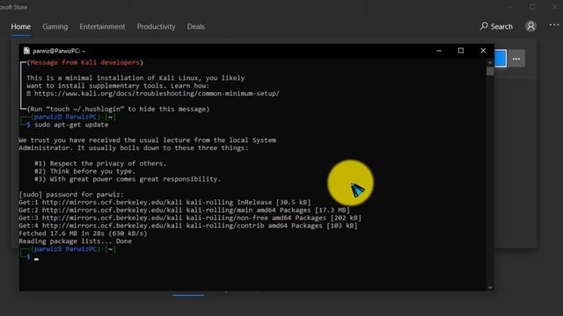
Task: Click the terminal cursor at the last prompt
Action: point(36,258)
